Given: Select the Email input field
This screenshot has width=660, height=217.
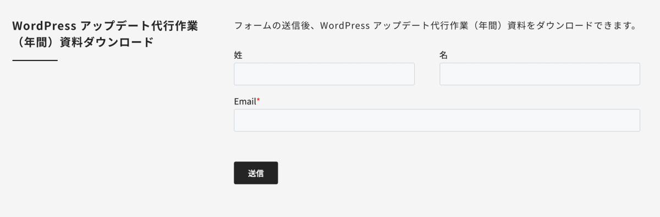Looking at the screenshot, I should [x=437, y=120].
